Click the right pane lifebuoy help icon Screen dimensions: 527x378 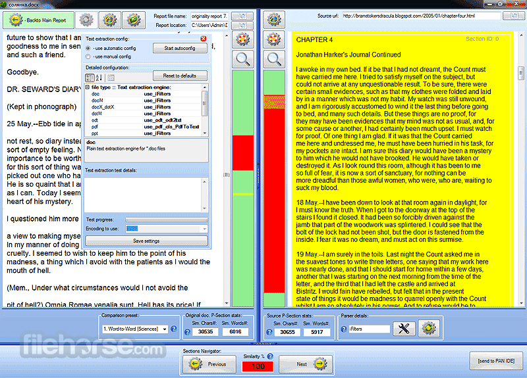(x=274, y=39)
